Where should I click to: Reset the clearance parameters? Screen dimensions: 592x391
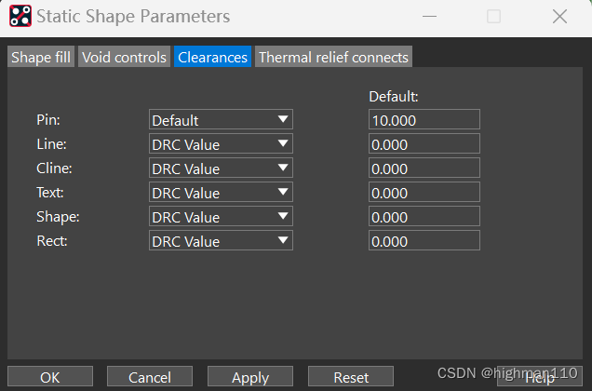point(351,377)
